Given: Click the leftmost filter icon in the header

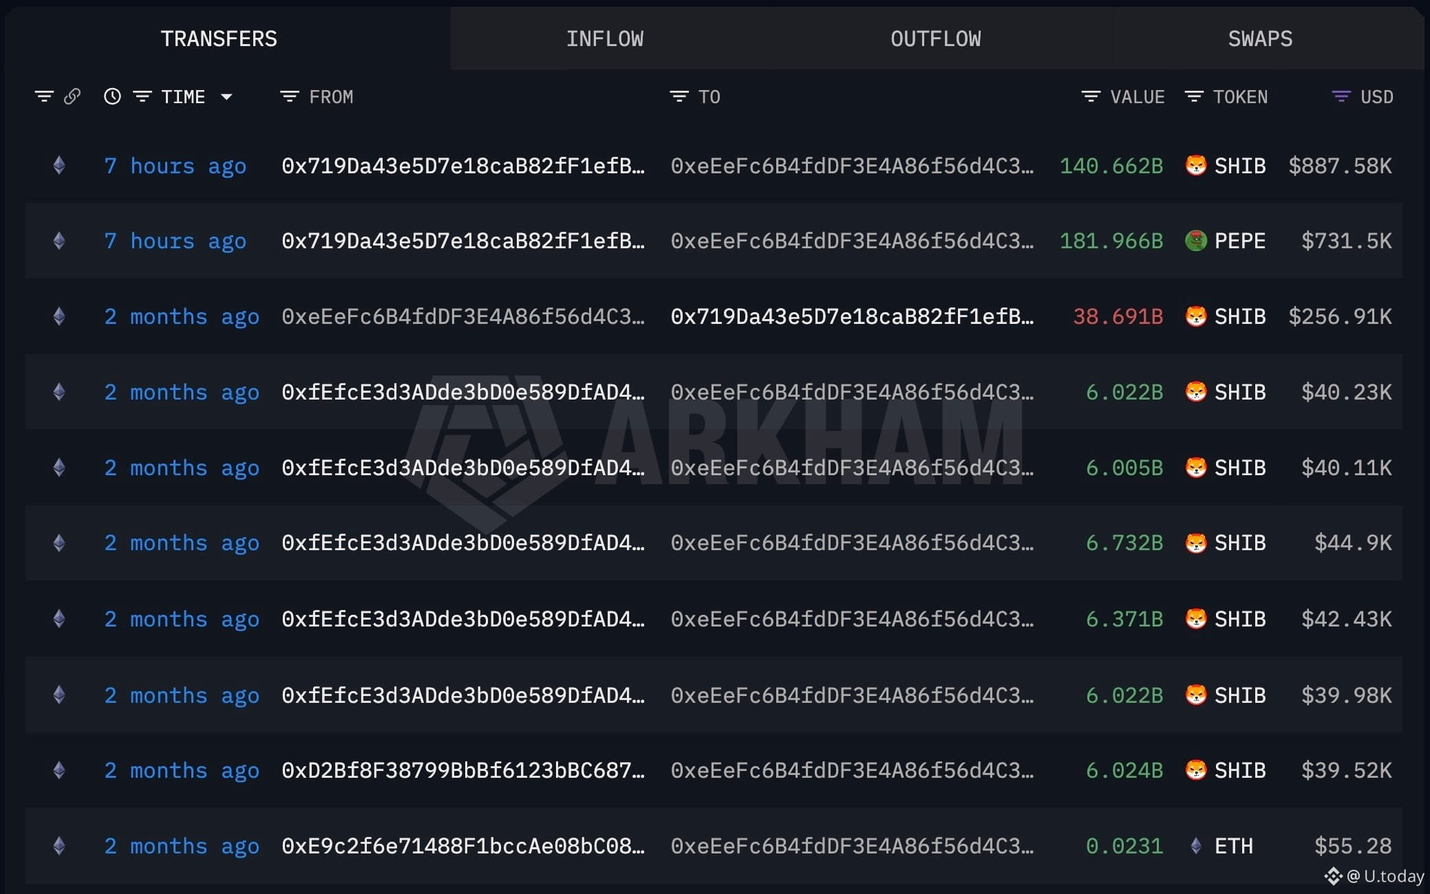Looking at the screenshot, I should tap(44, 96).
